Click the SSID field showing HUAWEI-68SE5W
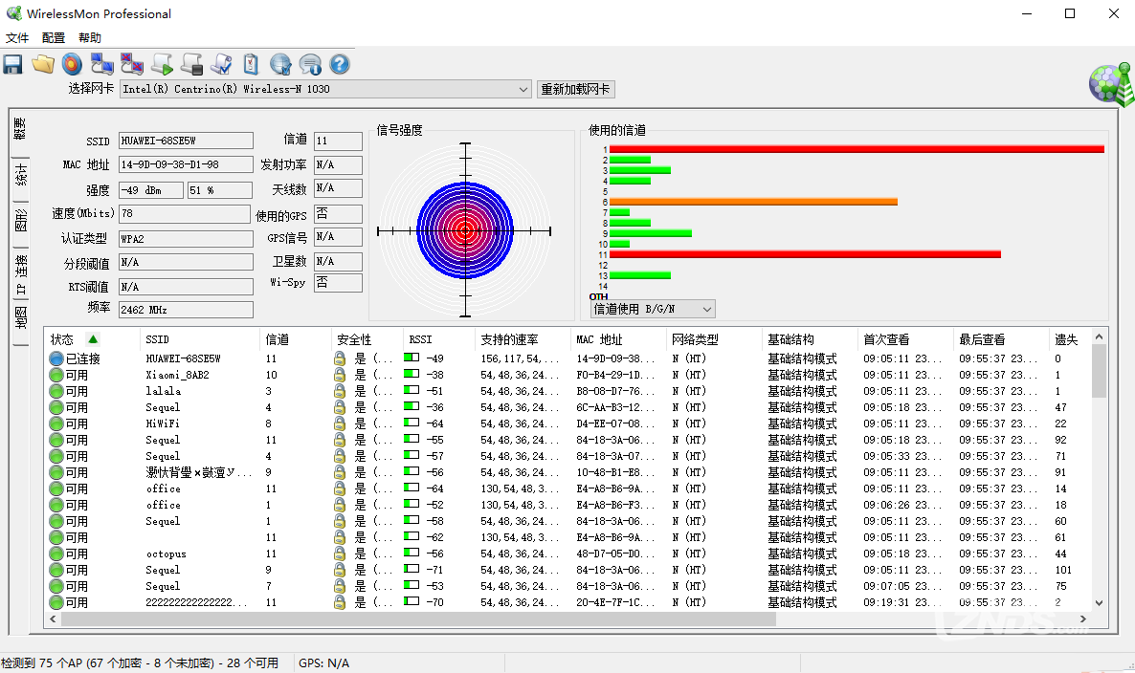Viewport: 1135px width, 673px height. (186, 141)
